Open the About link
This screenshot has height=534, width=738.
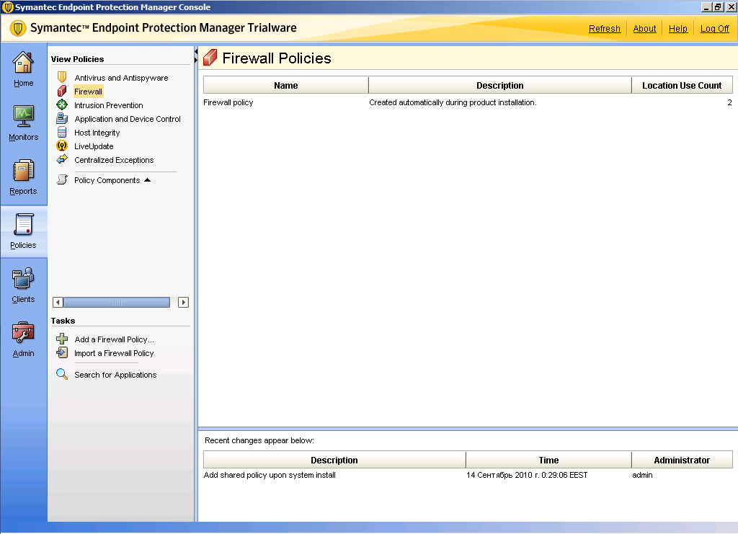pyautogui.click(x=644, y=28)
